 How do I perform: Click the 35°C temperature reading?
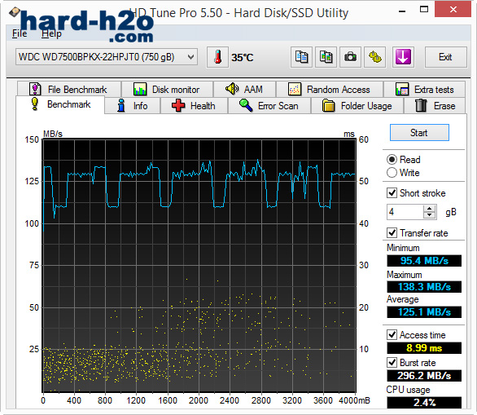tap(242, 58)
